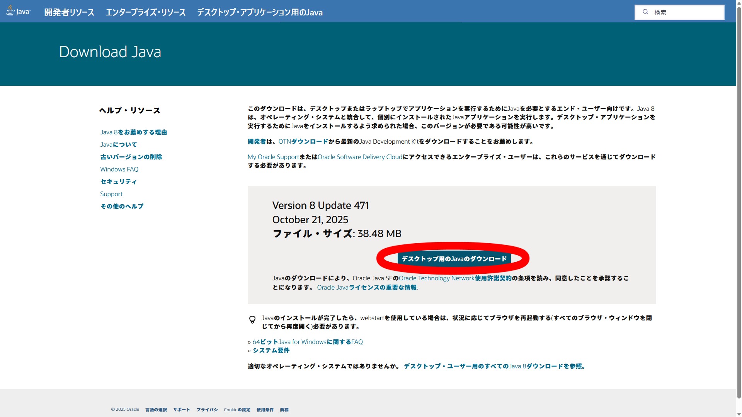
Task: Open デスクトップ・ユーザー用のすべてのJava 8ダウンロード link
Action: 495,366
